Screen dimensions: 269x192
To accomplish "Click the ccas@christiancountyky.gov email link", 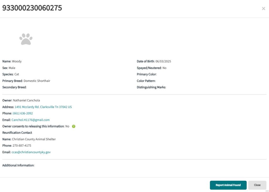I will point(31,152).
